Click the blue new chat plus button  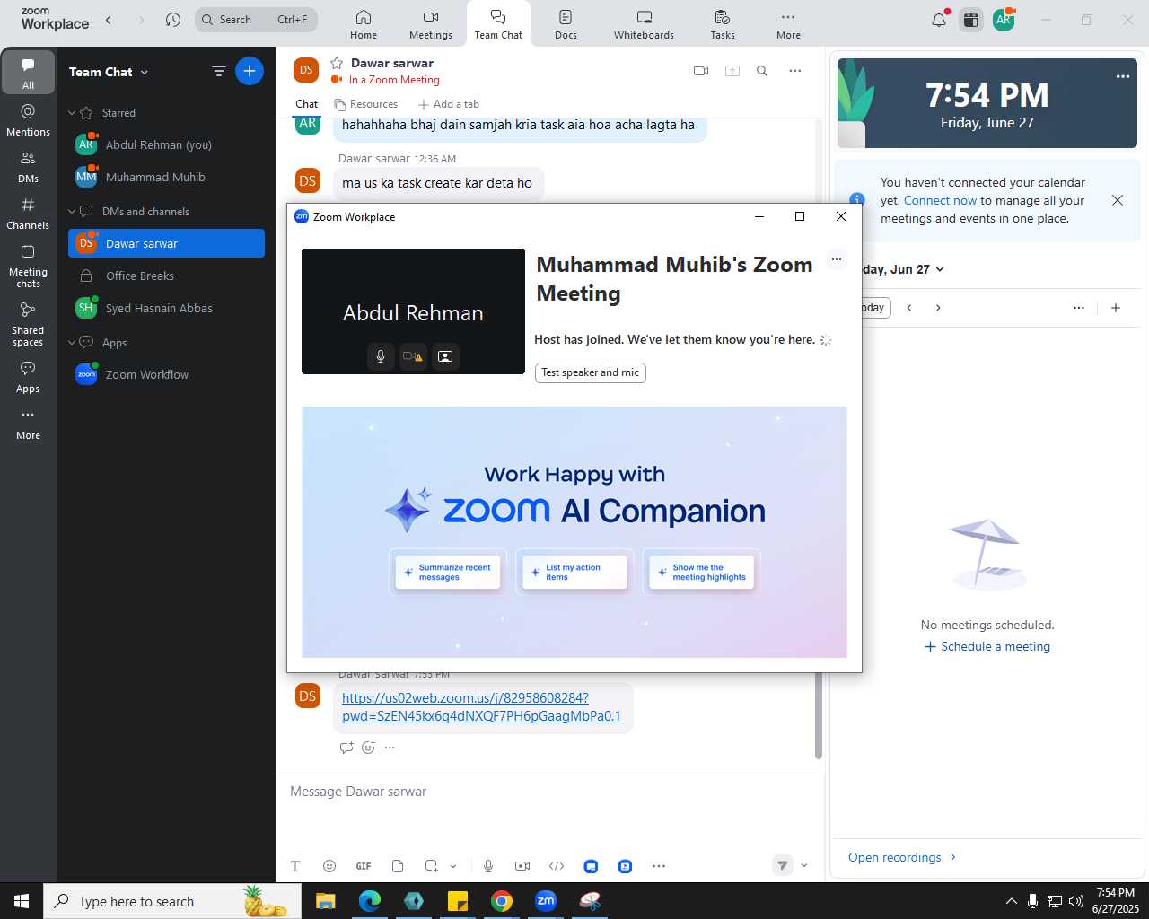[x=250, y=71]
